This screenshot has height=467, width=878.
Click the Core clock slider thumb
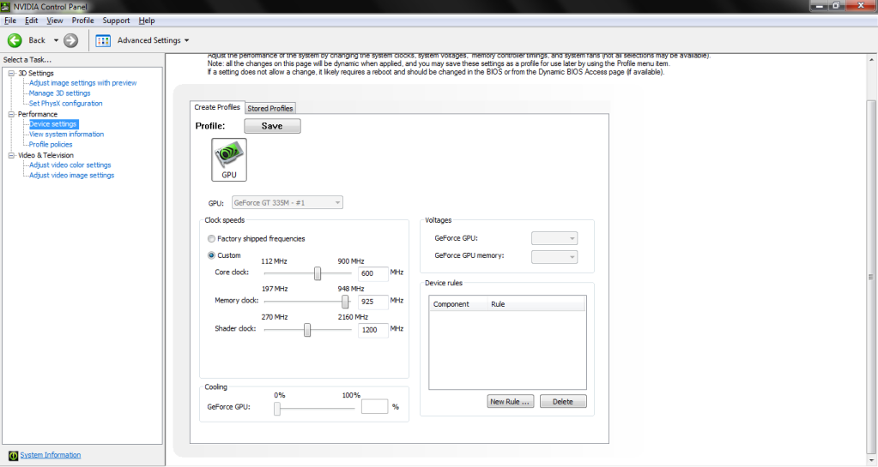click(x=318, y=273)
